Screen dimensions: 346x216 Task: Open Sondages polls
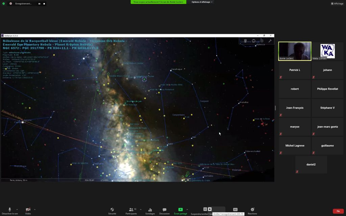tap(150, 211)
